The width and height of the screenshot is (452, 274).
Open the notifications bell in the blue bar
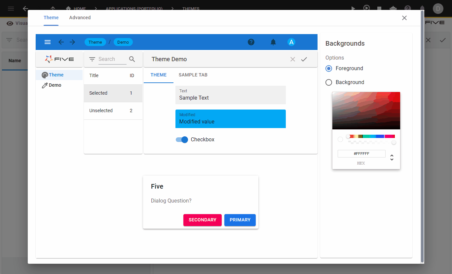pos(273,42)
